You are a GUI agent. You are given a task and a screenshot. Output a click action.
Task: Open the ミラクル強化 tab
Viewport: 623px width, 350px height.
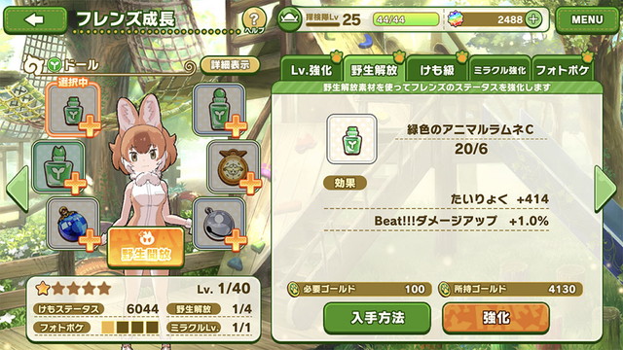[499, 70]
